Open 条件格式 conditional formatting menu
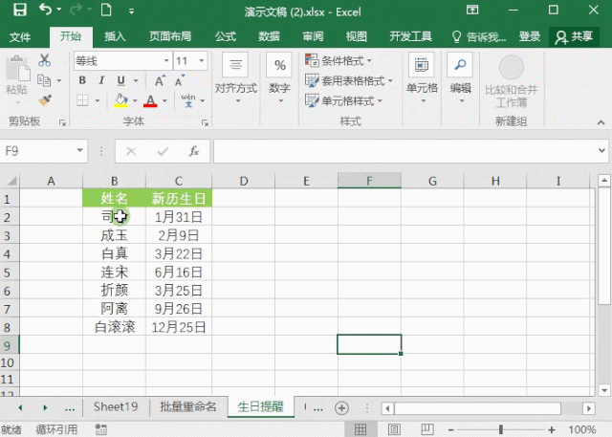Image resolution: width=612 pixels, height=437 pixels. (338, 60)
